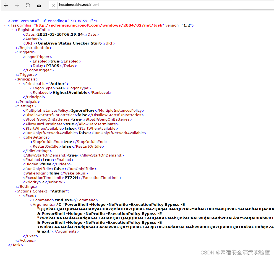
Task: Collapse the LogonTrigger node
Action: 19,57
